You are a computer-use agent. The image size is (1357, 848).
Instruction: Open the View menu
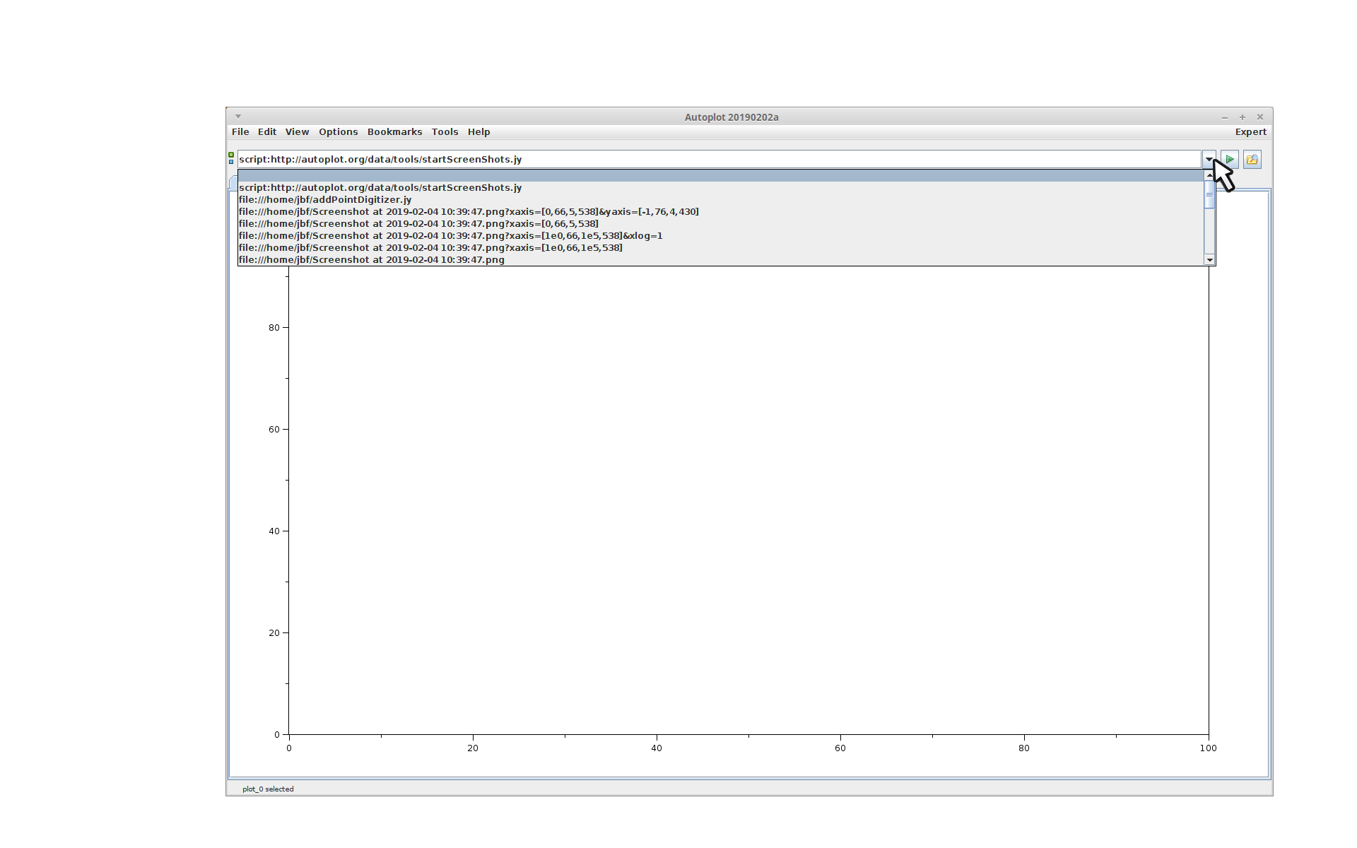click(x=297, y=132)
